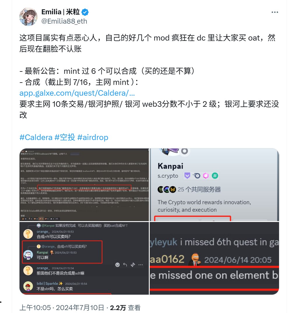Viewport: 293px width, 313px height.
Task: Open the @Emilia88_eth handle
Action: (x=64, y=21)
